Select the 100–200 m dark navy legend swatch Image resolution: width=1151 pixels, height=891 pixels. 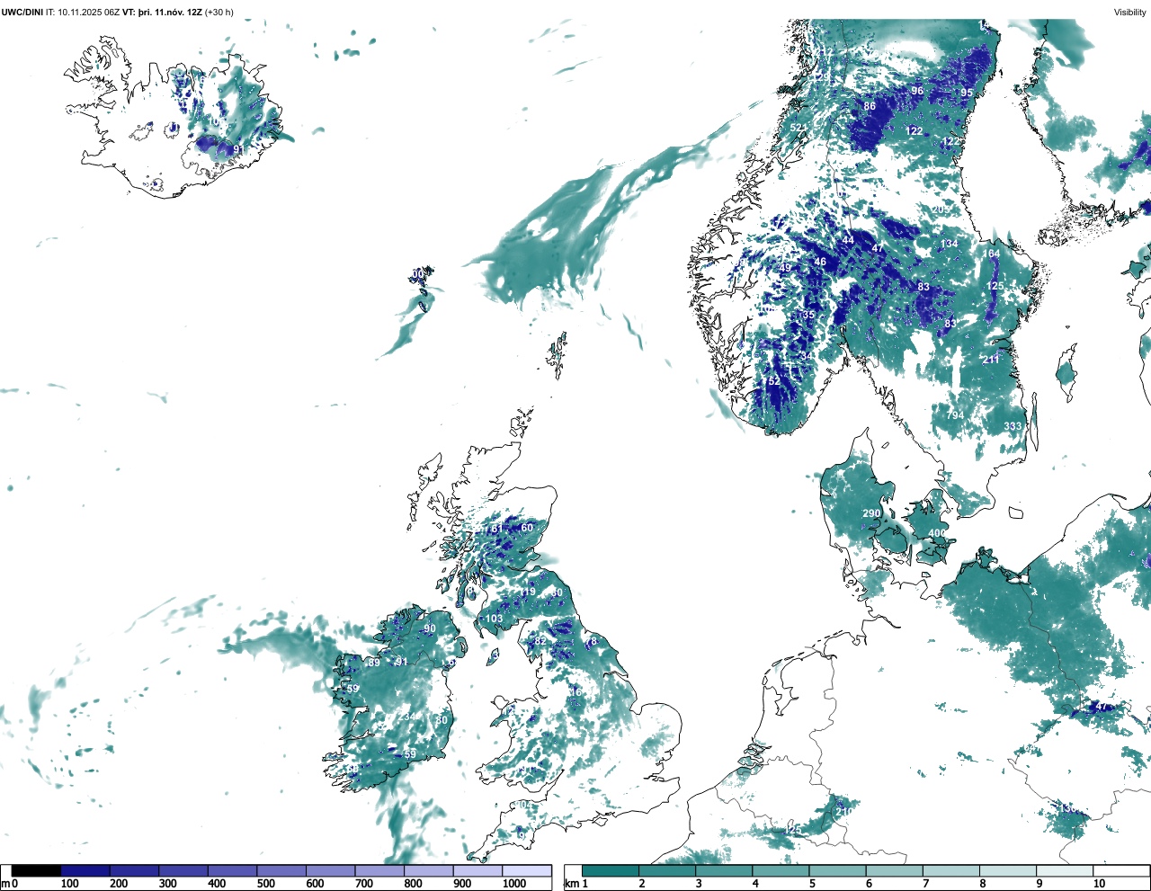click(85, 871)
